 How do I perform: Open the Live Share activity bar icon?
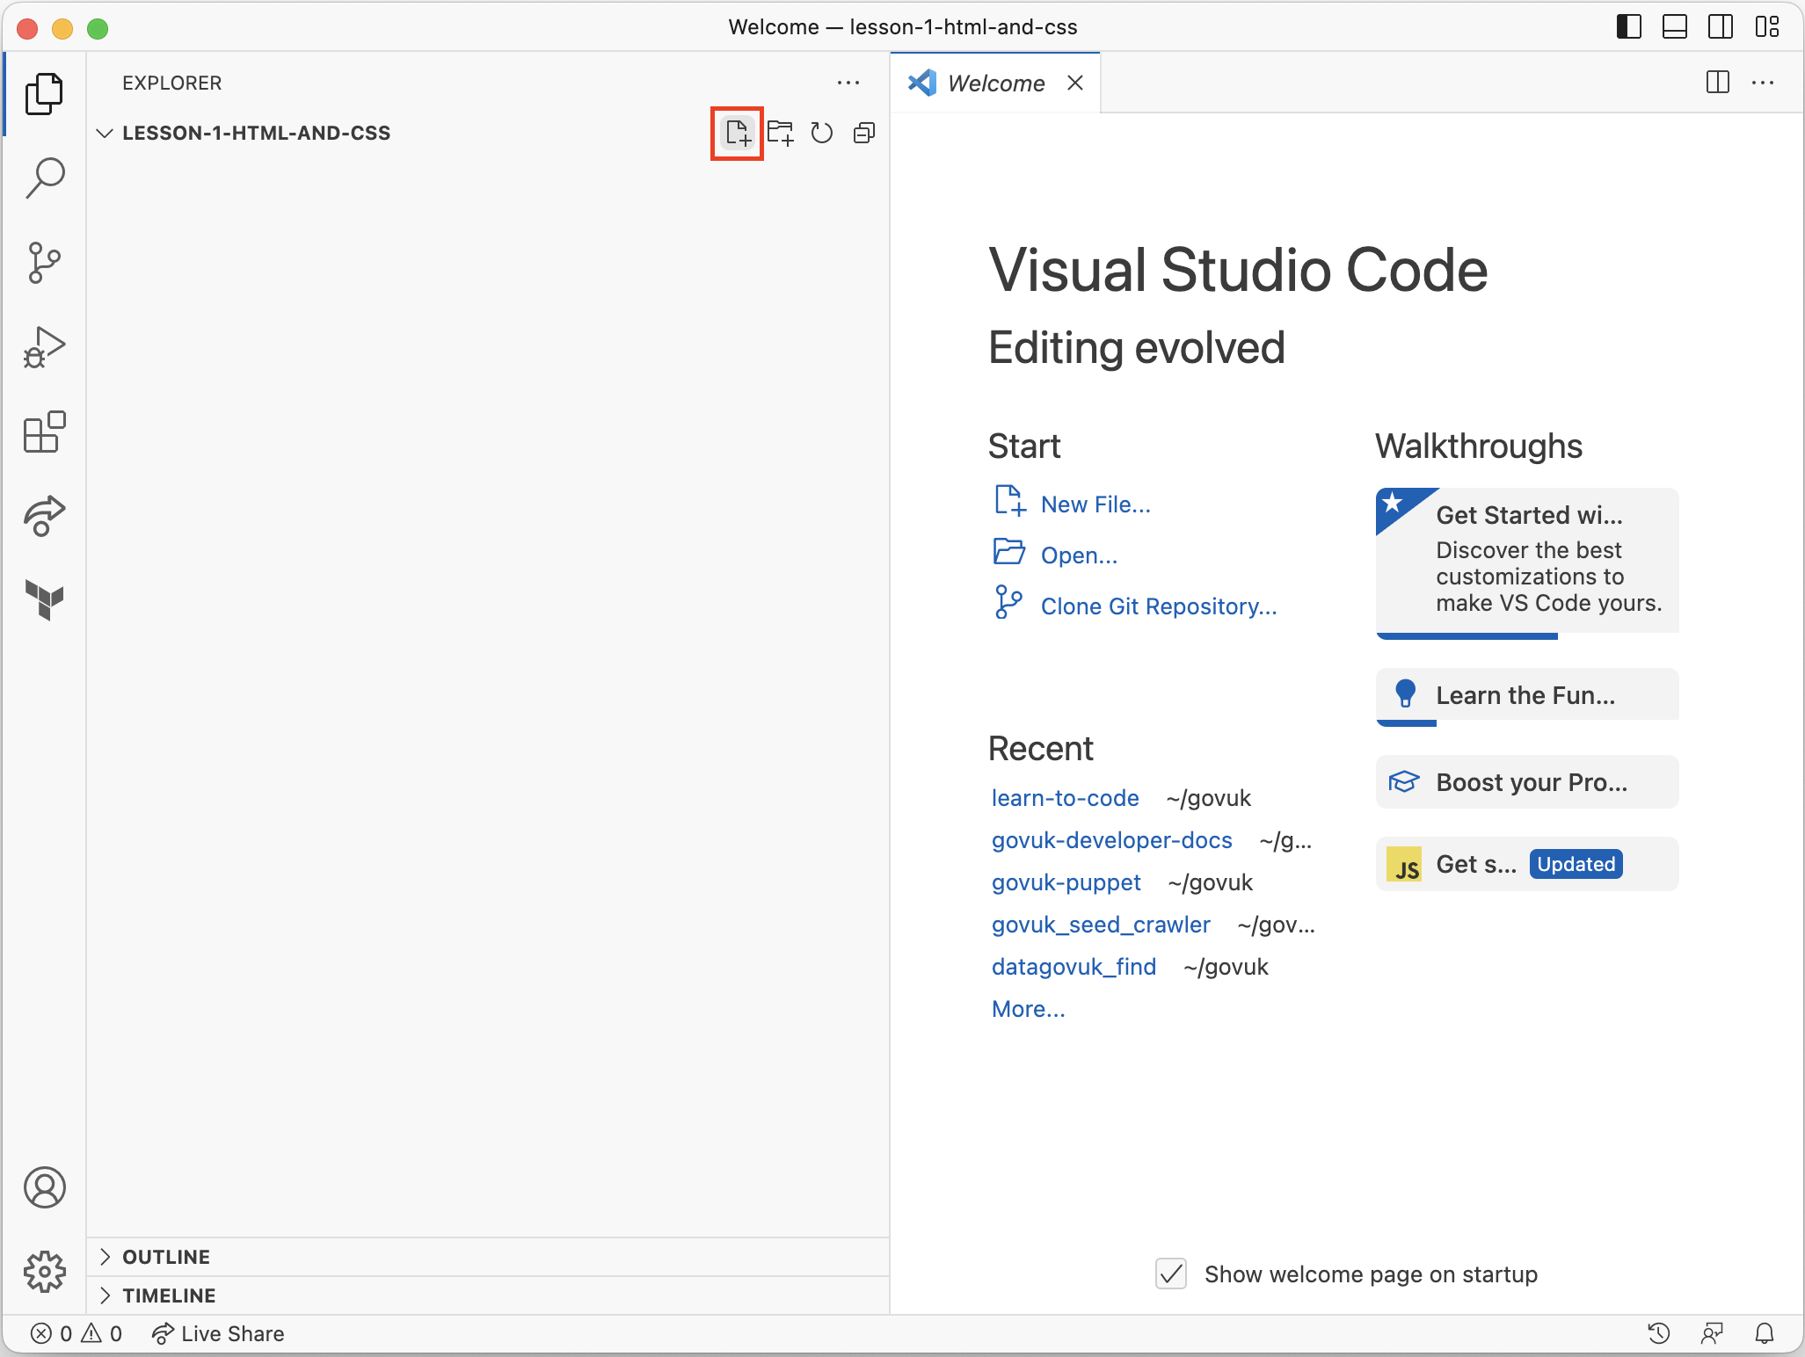tap(44, 516)
